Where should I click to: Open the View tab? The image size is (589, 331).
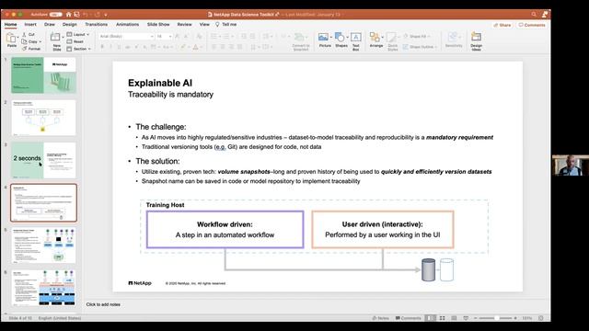point(204,25)
